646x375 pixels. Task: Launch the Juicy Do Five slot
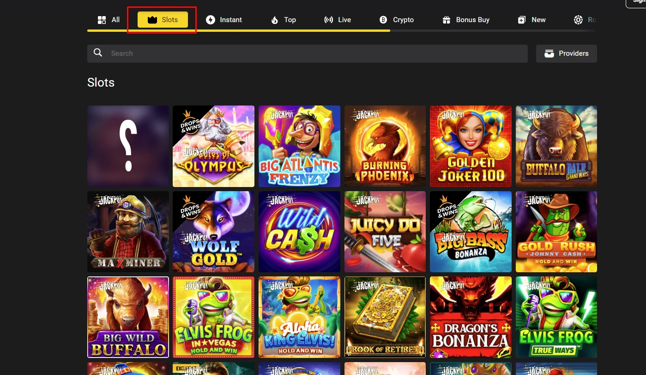coord(385,232)
